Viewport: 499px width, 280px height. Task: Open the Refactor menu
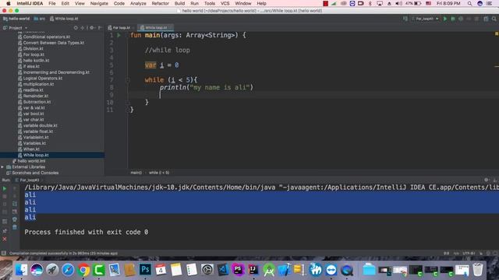[x=160, y=3]
